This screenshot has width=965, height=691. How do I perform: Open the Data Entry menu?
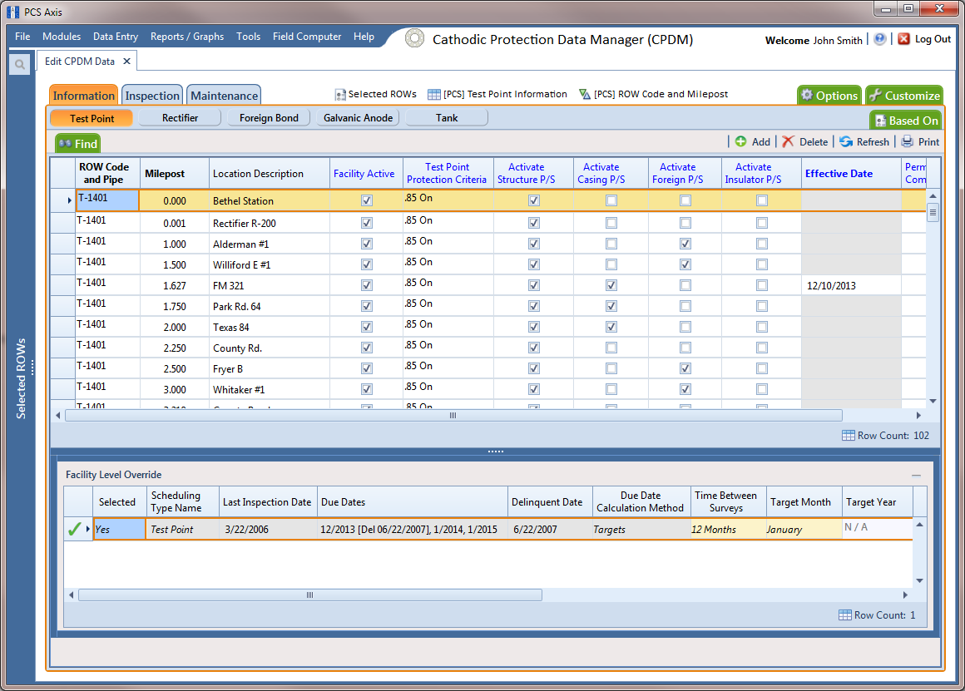[116, 37]
